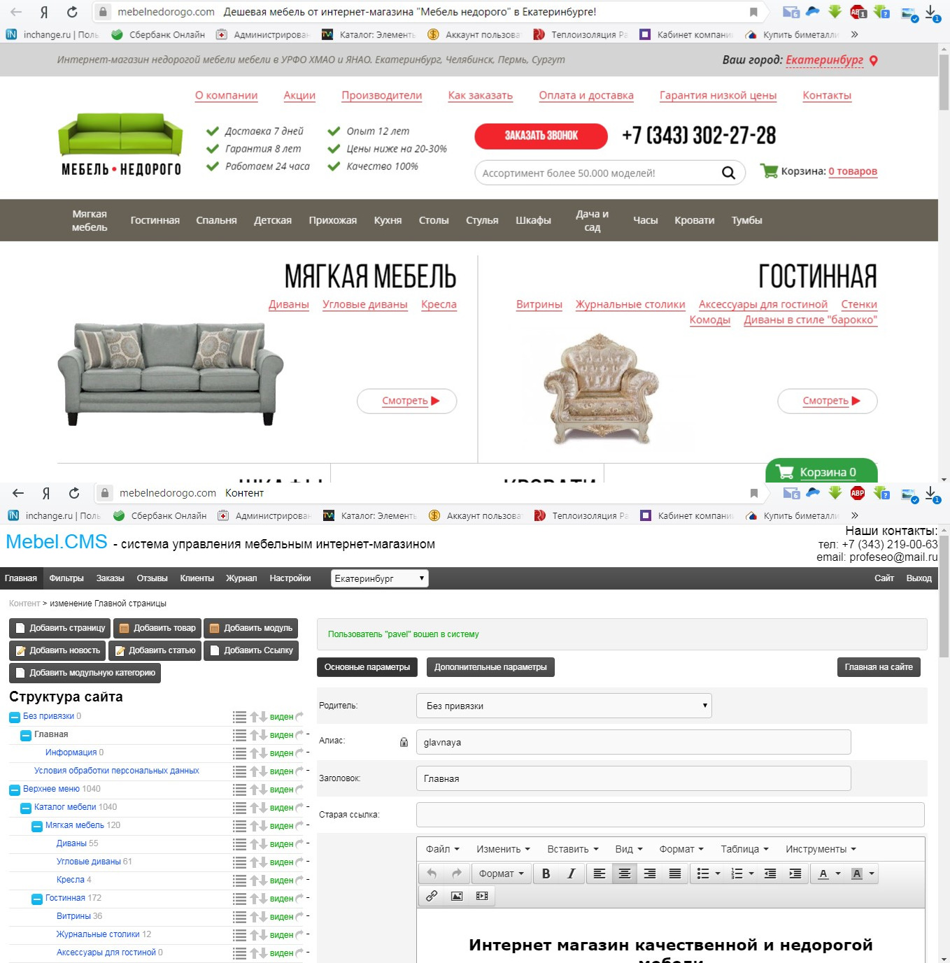Toggle bold formatting in the editor
The width and height of the screenshot is (950, 963).
[x=546, y=873]
